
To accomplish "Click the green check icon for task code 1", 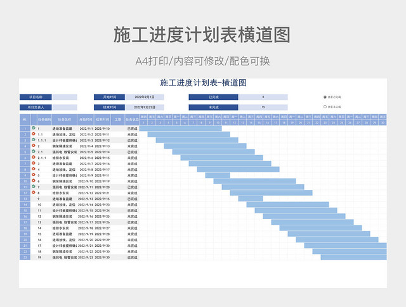I will click(34, 128).
